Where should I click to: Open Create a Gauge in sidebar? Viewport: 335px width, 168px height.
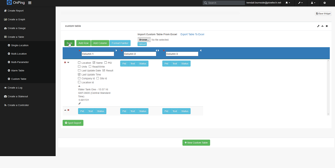coord(16,28)
